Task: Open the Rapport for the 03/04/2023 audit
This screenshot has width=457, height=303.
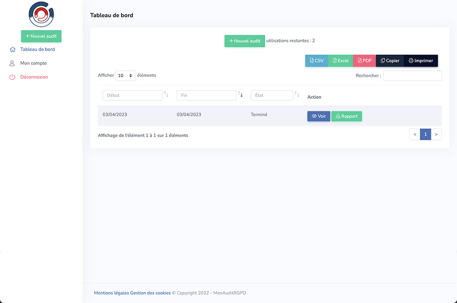Action: (x=346, y=116)
